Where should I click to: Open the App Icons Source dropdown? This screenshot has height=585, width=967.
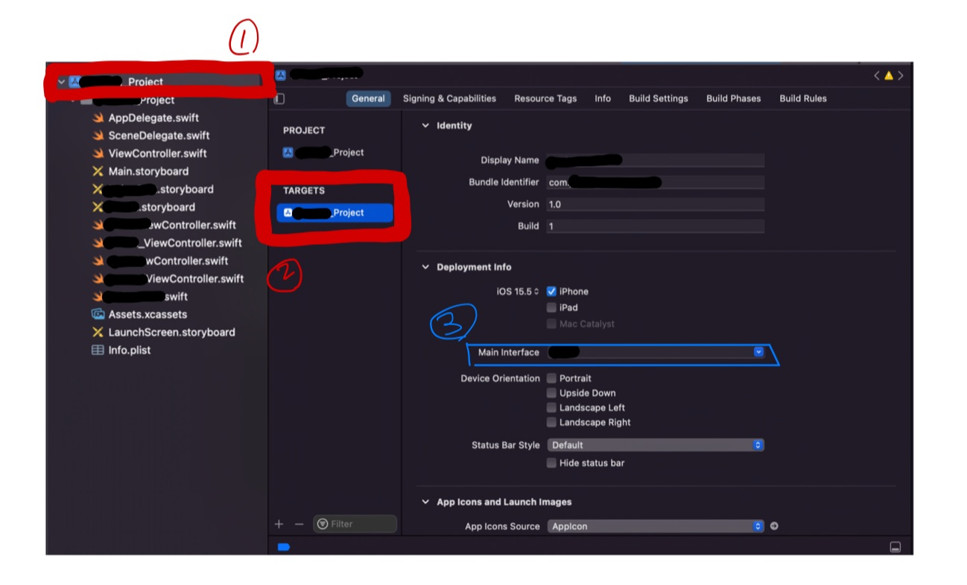tap(656, 526)
